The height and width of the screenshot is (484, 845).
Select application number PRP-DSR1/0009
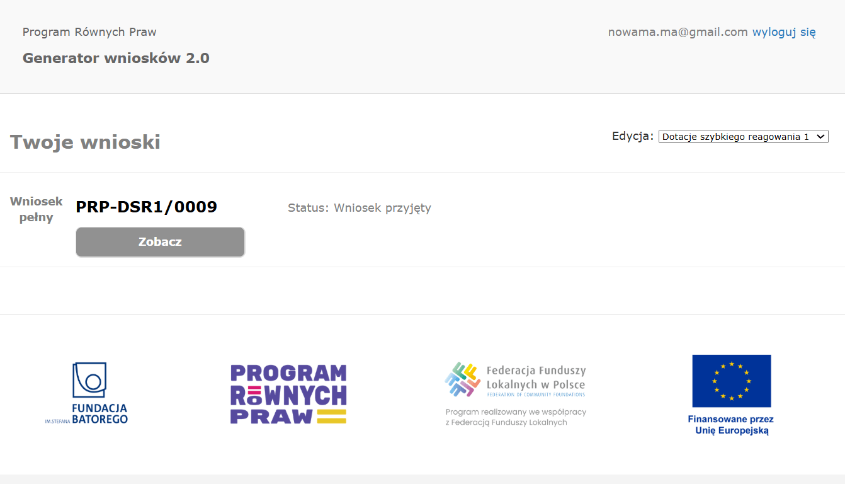pyautogui.click(x=146, y=207)
